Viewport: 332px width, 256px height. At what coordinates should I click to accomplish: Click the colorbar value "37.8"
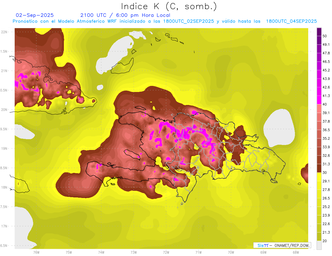click(326, 121)
